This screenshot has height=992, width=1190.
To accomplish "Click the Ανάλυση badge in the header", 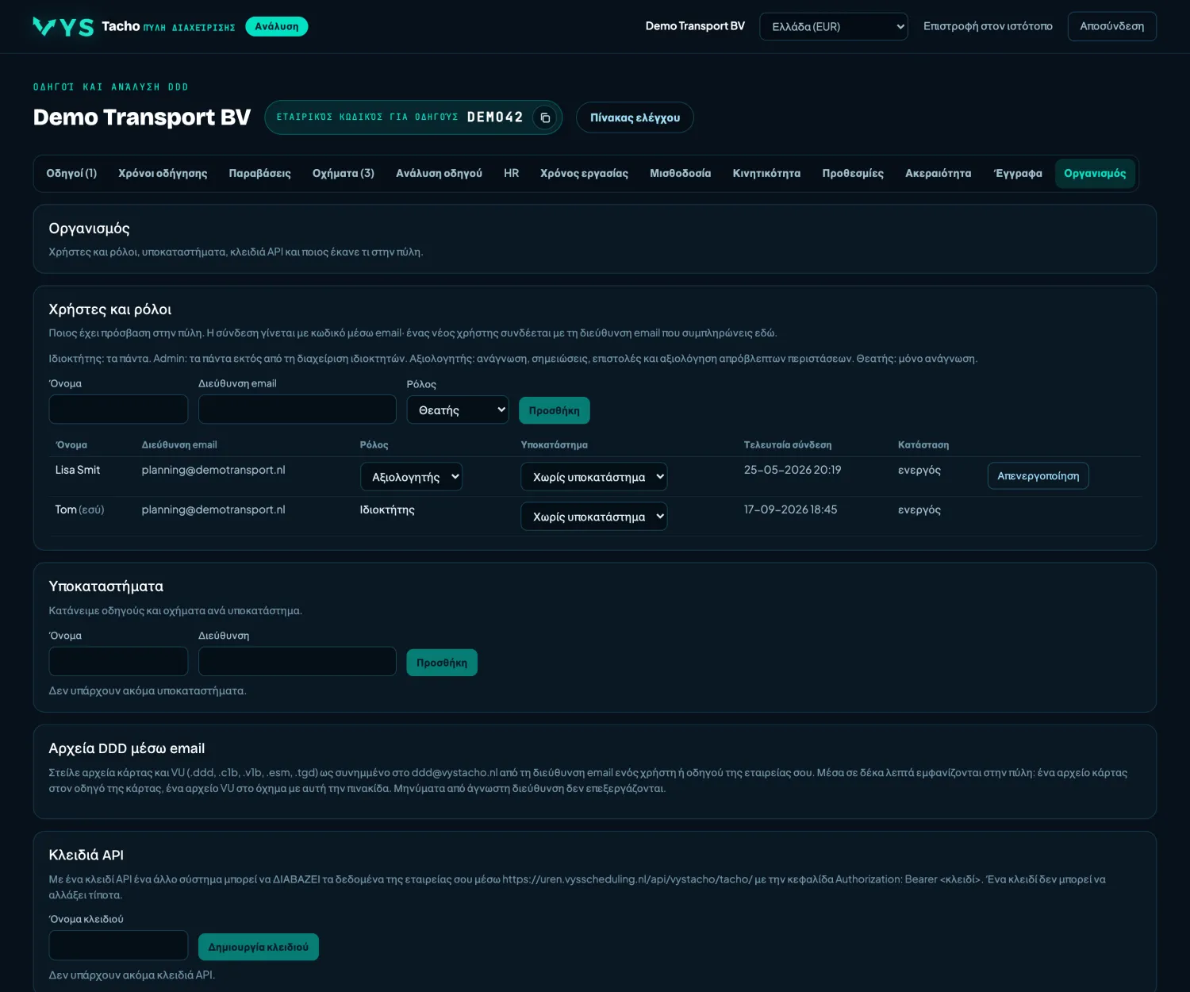I will tap(277, 26).
